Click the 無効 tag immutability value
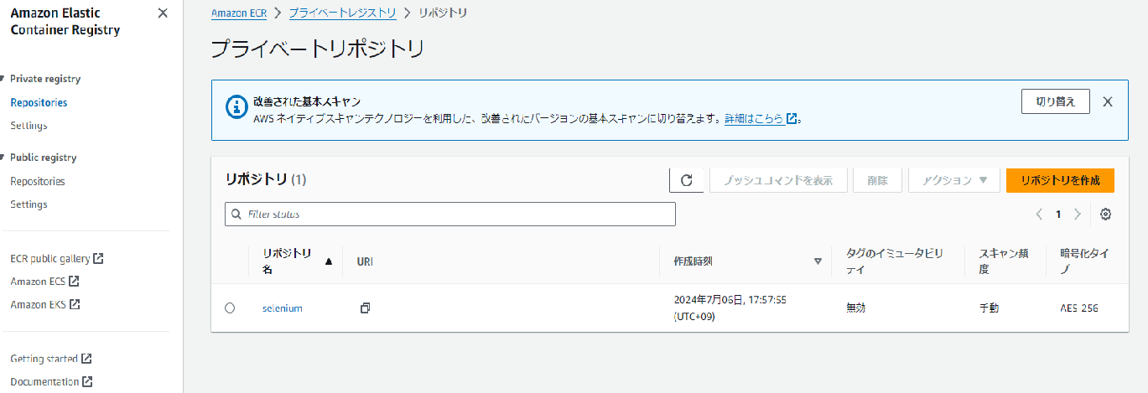The height and width of the screenshot is (393, 1148). pyautogui.click(x=856, y=308)
